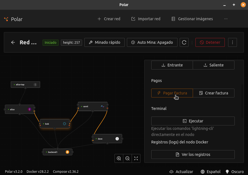Viewport: 248px width, 175px height.
Task: Click the Crear factura button
Action: 213,93
